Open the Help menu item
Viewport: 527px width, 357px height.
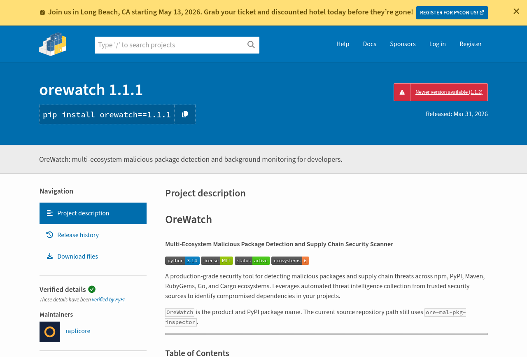click(343, 44)
